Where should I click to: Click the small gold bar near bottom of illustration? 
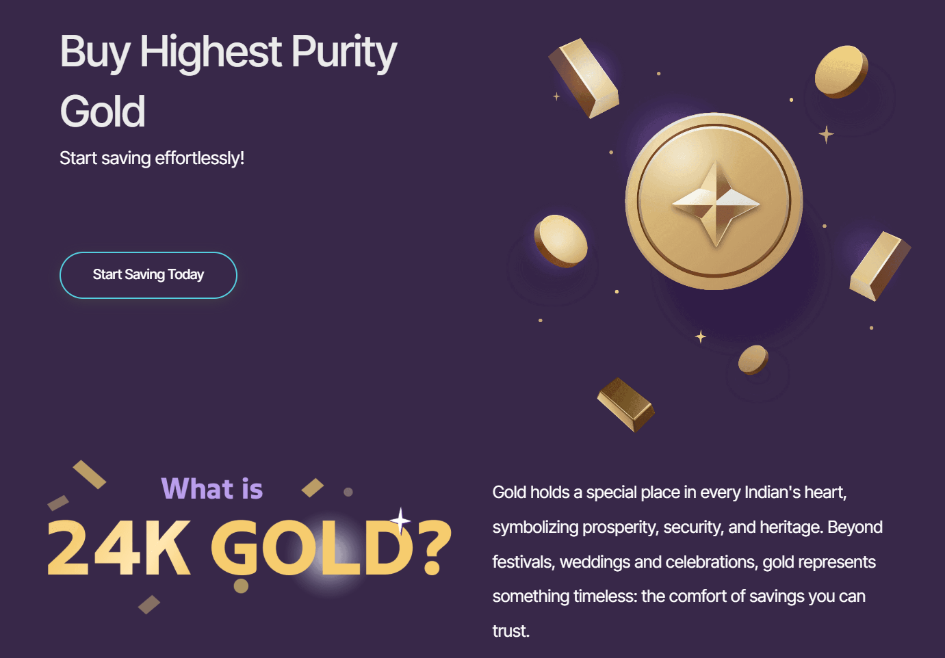coord(626,404)
